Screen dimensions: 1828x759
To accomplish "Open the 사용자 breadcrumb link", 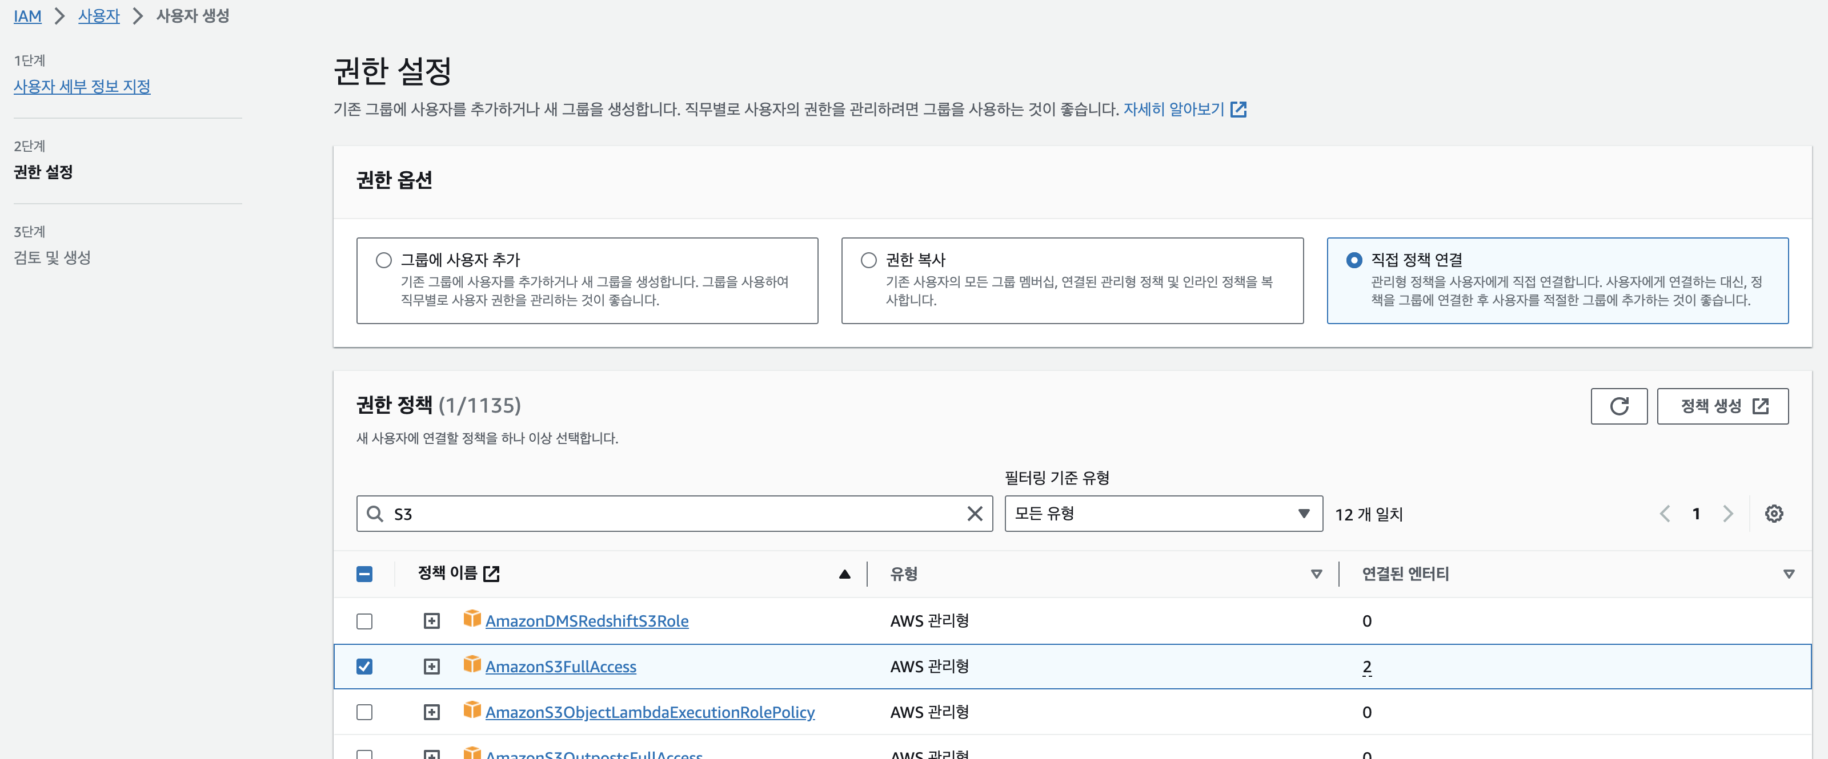I will (99, 15).
